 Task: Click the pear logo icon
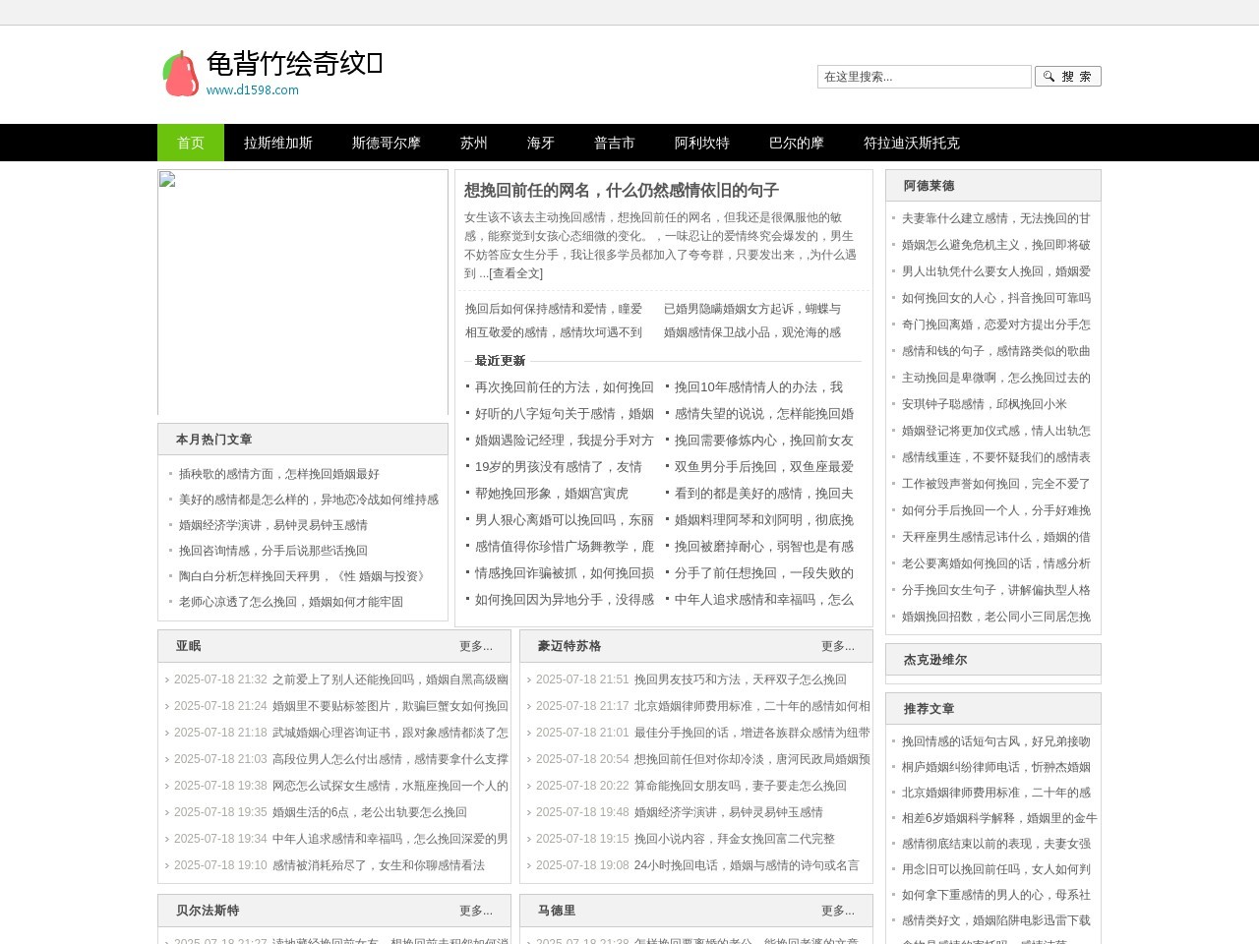tap(182, 74)
